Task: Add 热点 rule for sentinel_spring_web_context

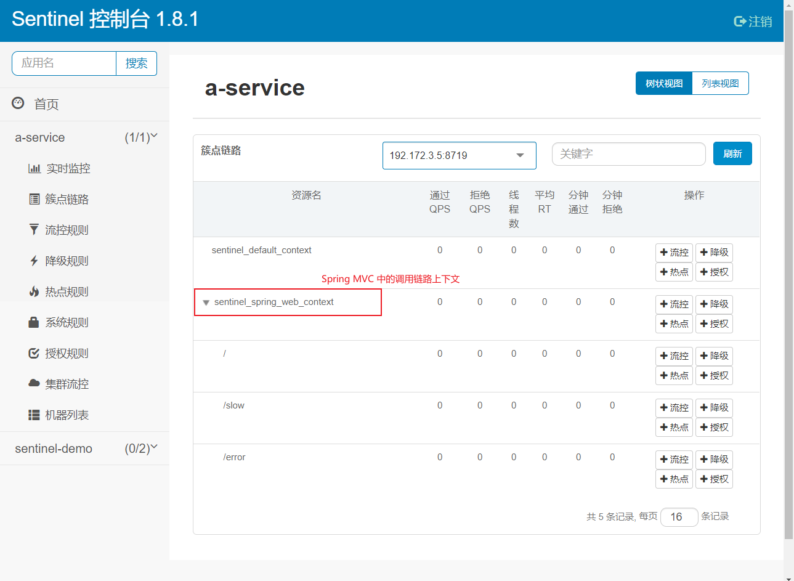Action: click(x=674, y=324)
